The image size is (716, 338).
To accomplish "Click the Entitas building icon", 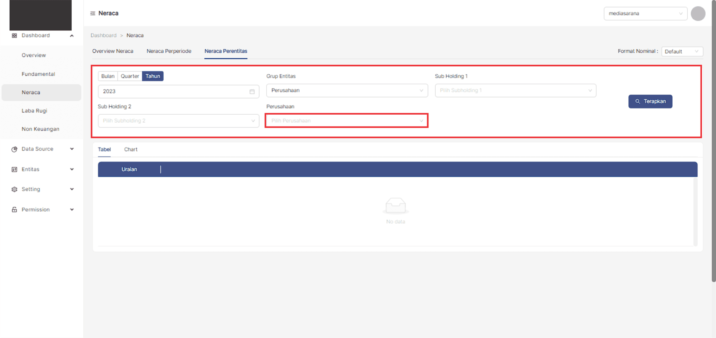I will click(14, 169).
